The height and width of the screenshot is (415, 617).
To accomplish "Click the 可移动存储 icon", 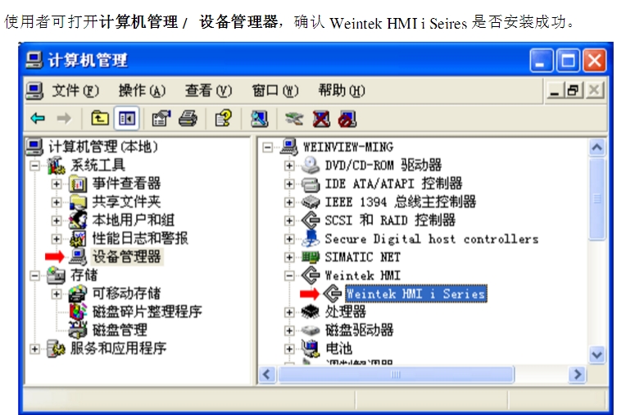I will (78, 294).
